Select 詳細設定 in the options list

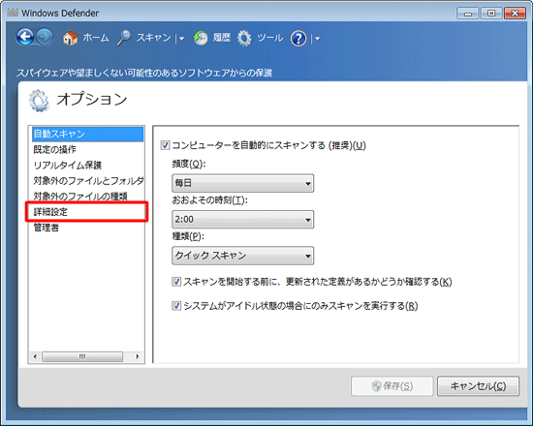point(87,212)
